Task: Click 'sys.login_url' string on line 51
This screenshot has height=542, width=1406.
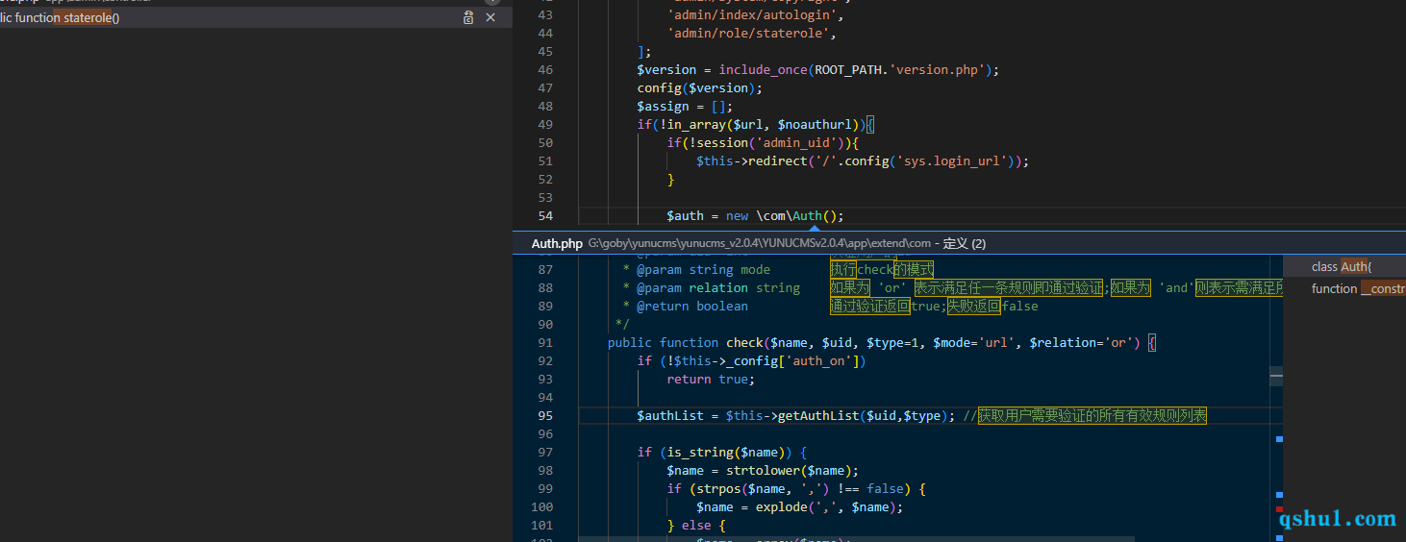Action: point(951,160)
